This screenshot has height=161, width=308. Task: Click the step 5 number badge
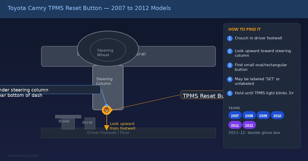coord(230,93)
